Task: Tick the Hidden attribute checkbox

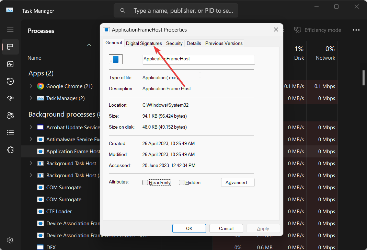Action: point(181,182)
